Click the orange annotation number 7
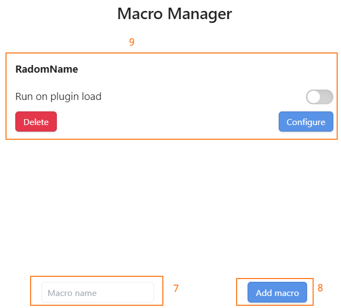Screen dimensions: 341x308 176,288
